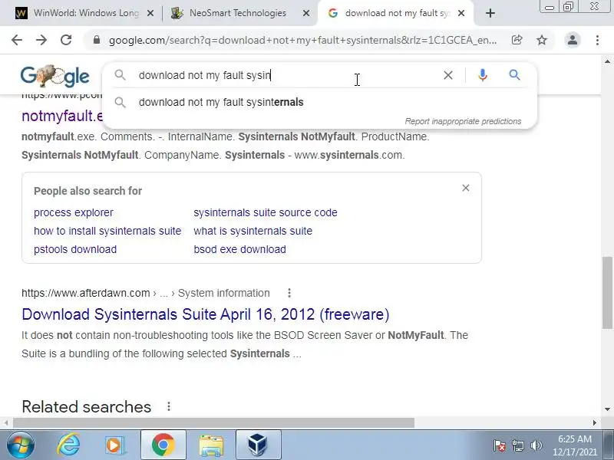Image resolution: width=614 pixels, height=460 pixels.
Task: Open VirtualBox from the taskbar
Action: point(259,445)
